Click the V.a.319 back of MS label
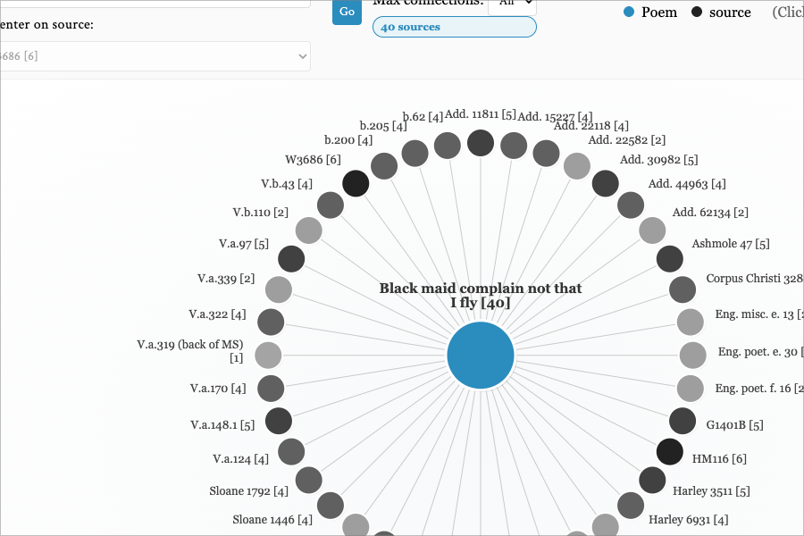The width and height of the screenshot is (804, 536). click(x=192, y=349)
